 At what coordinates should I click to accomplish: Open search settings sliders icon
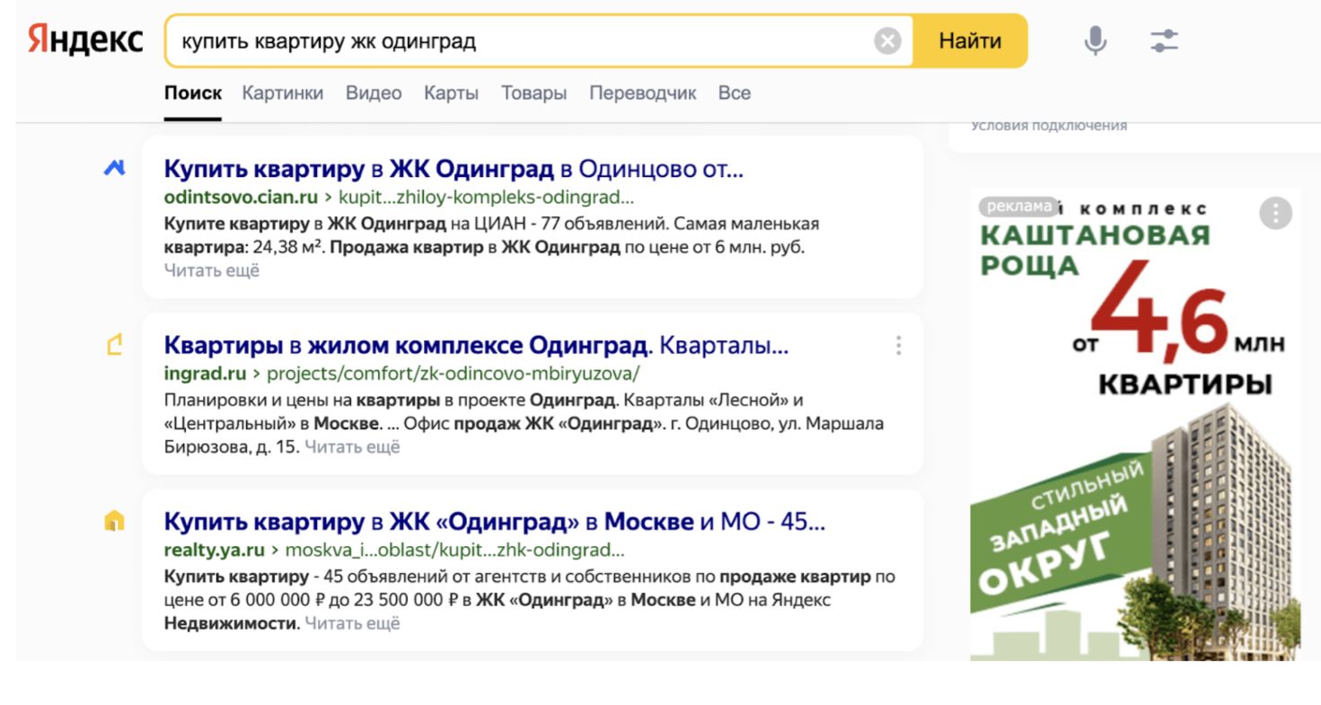1164,41
